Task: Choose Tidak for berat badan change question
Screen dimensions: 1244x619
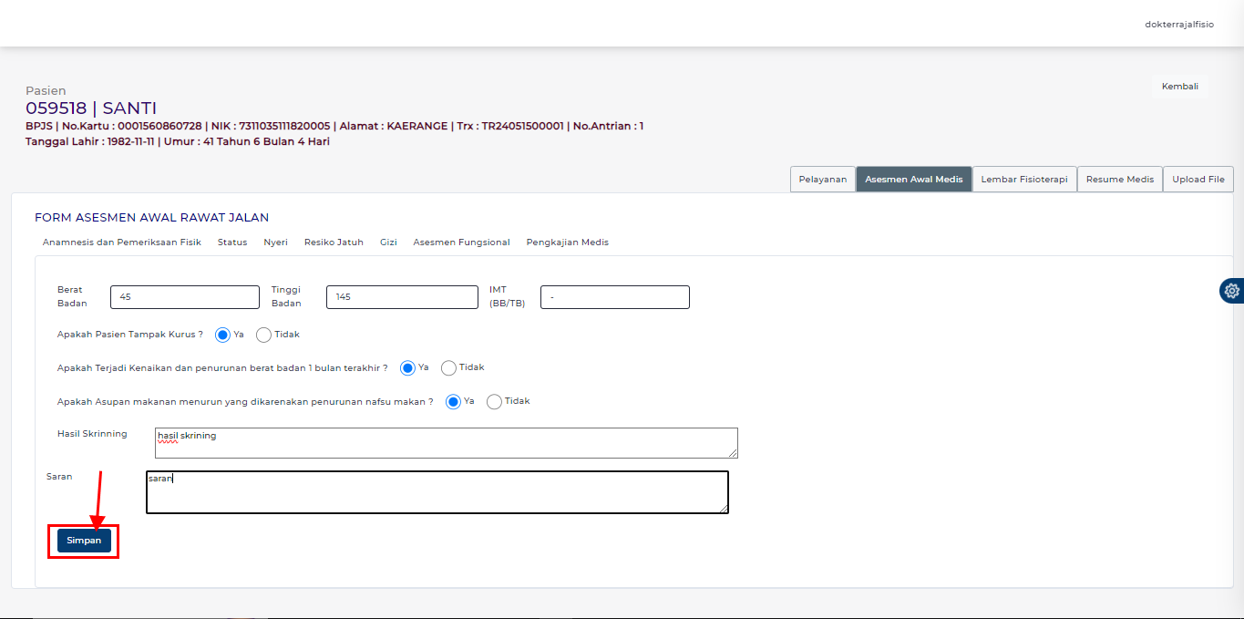Action: (x=448, y=367)
